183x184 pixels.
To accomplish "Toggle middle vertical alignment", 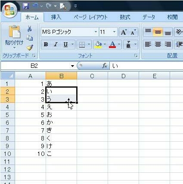I will (158, 32).
